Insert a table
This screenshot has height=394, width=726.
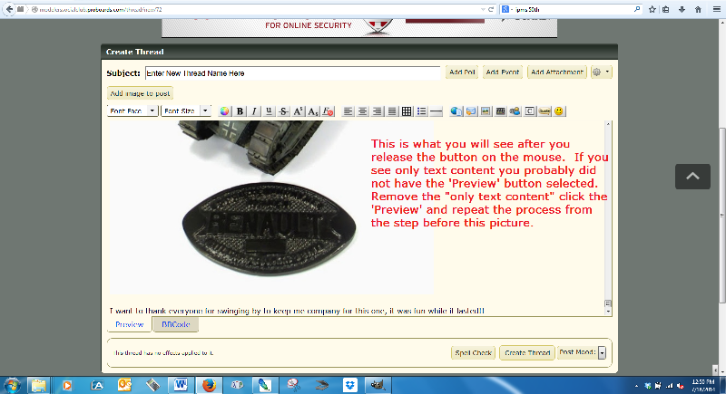point(407,111)
